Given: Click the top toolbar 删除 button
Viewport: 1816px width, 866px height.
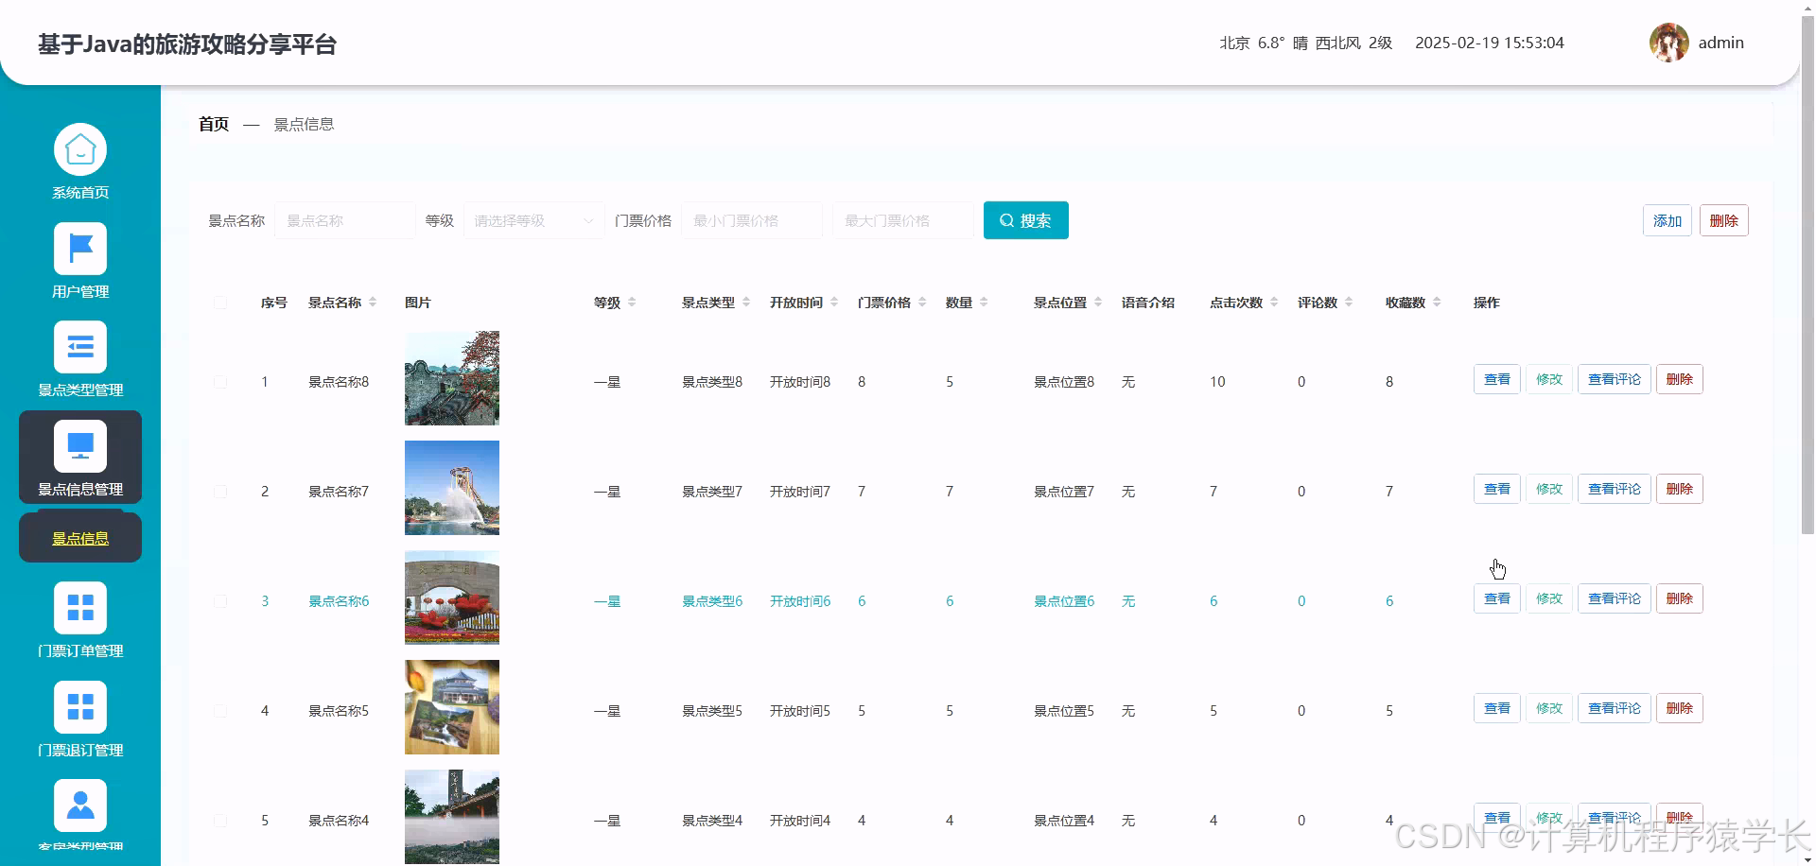Looking at the screenshot, I should (x=1724, y=220).
